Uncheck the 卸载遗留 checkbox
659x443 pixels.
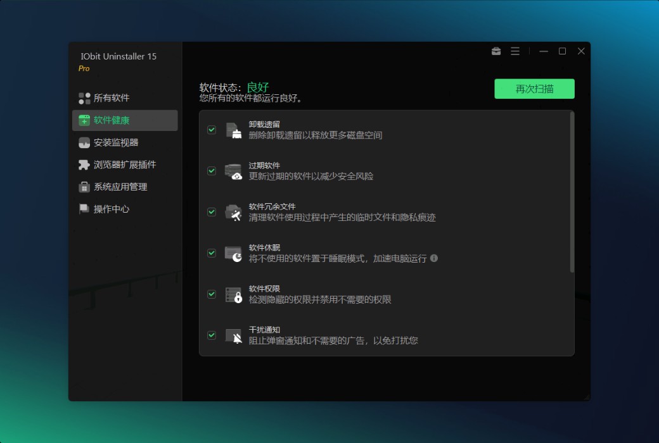[x=212, y=130]
